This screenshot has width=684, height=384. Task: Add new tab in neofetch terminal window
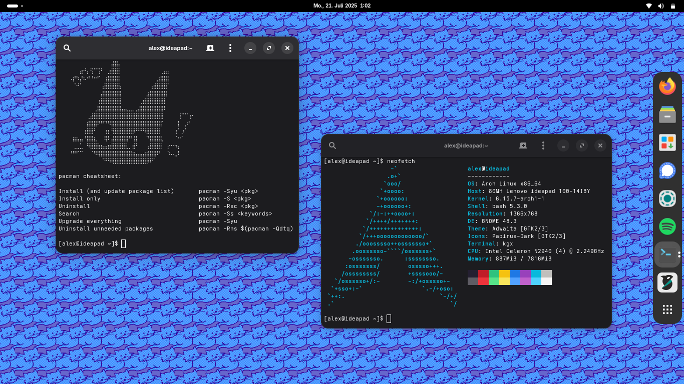[x=523, y=145]
